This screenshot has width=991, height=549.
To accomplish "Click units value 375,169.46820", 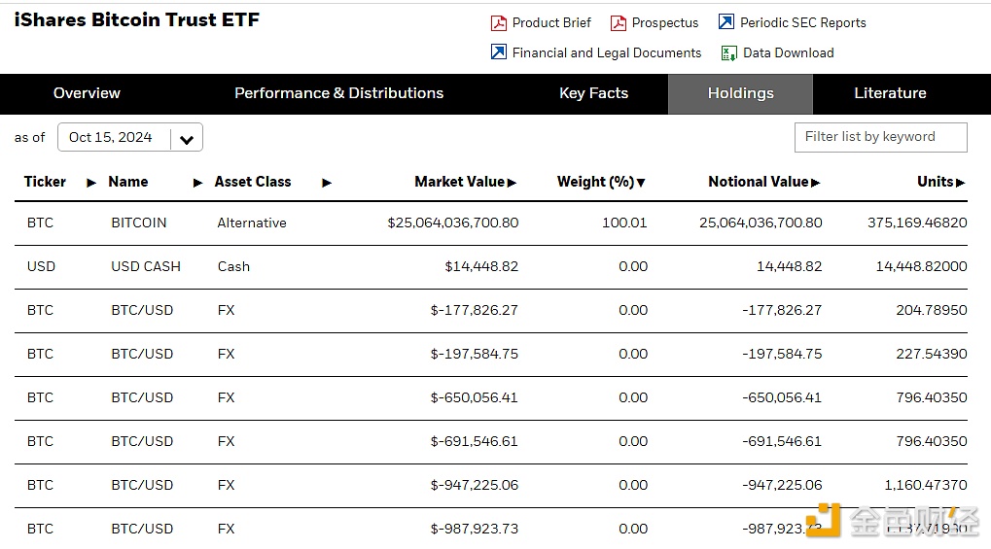I will click(917, 223).
